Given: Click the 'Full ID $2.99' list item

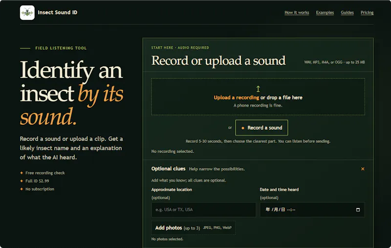Looking at the screenshot, I should pyautogui.click(x=37, y=181).
